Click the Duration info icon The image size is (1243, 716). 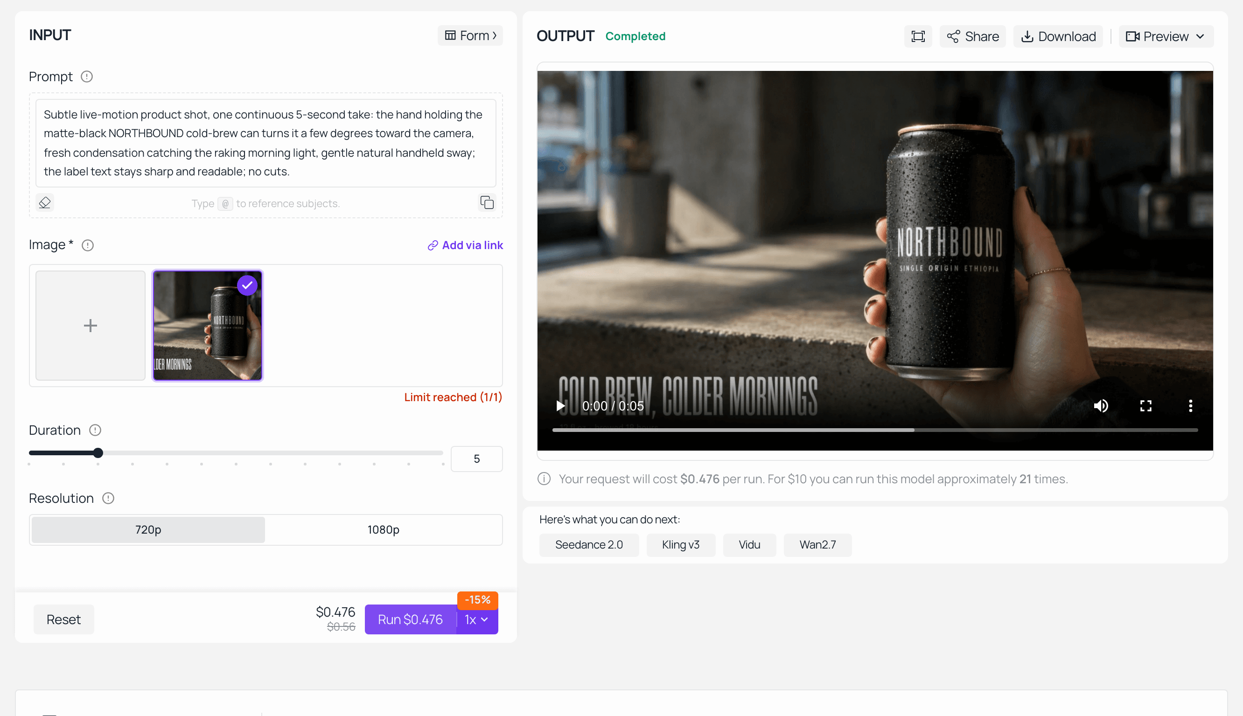[x=95, y=430]
